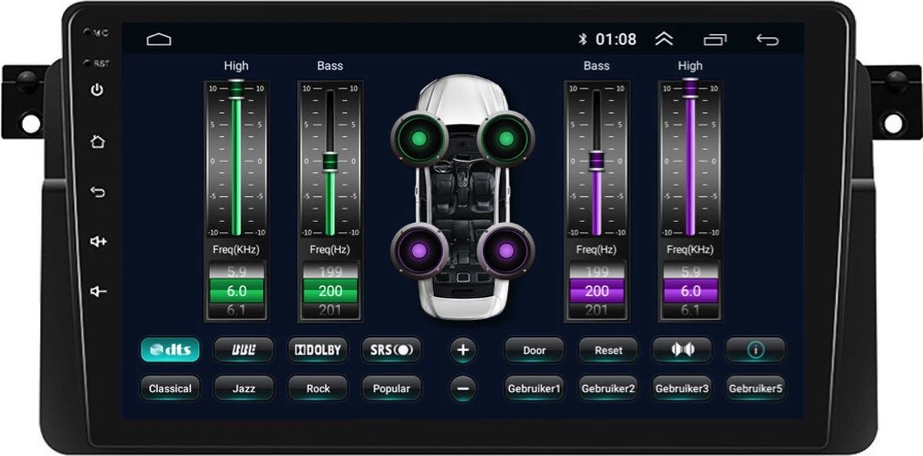Tap the home outline icon in status bar

[x=159, y=39]
